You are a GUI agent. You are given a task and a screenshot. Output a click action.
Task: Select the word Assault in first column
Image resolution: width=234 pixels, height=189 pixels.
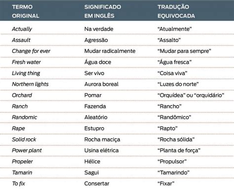point(21,40)
